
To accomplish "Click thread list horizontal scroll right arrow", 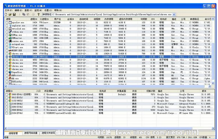I will (x=213, y=128).
